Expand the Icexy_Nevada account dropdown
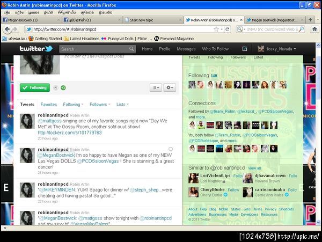 [295, 49]
